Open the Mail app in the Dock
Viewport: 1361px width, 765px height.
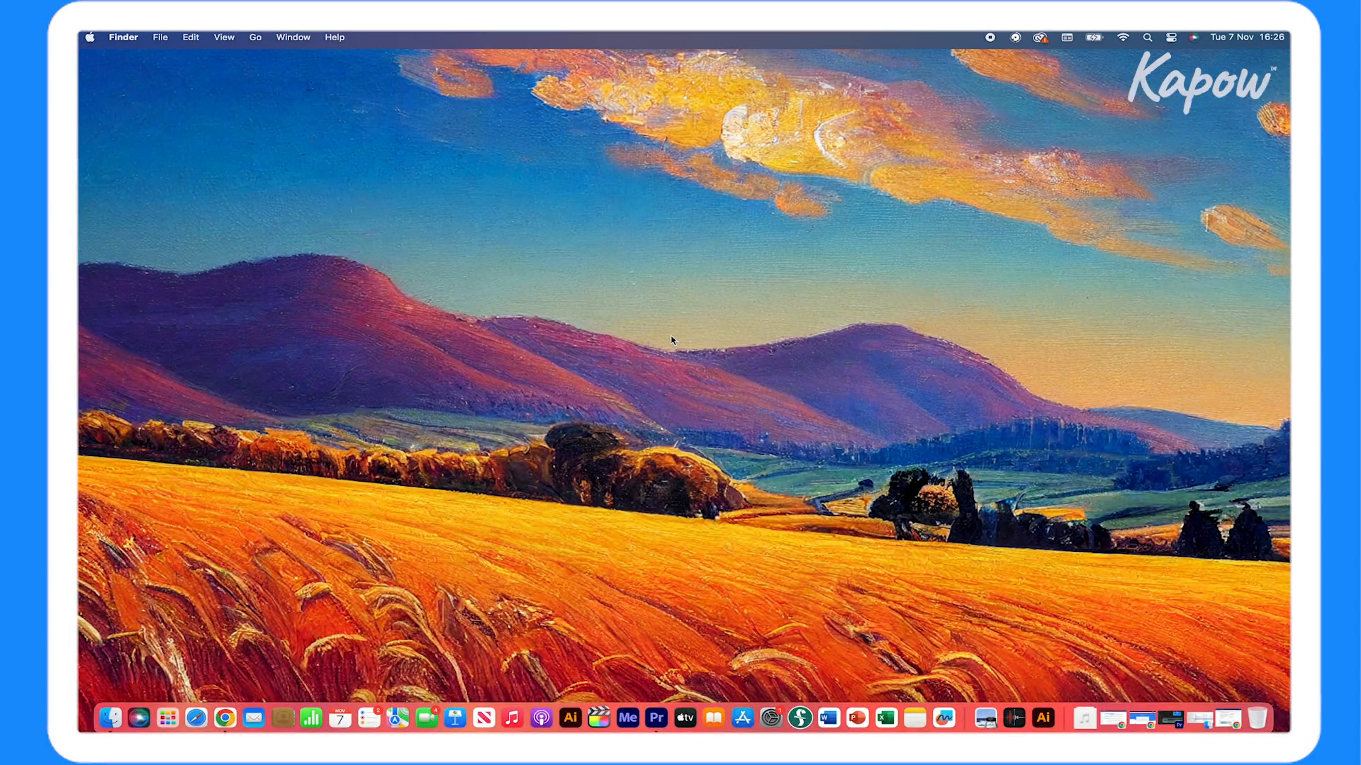pyautogui.click(x=254, y=718)
